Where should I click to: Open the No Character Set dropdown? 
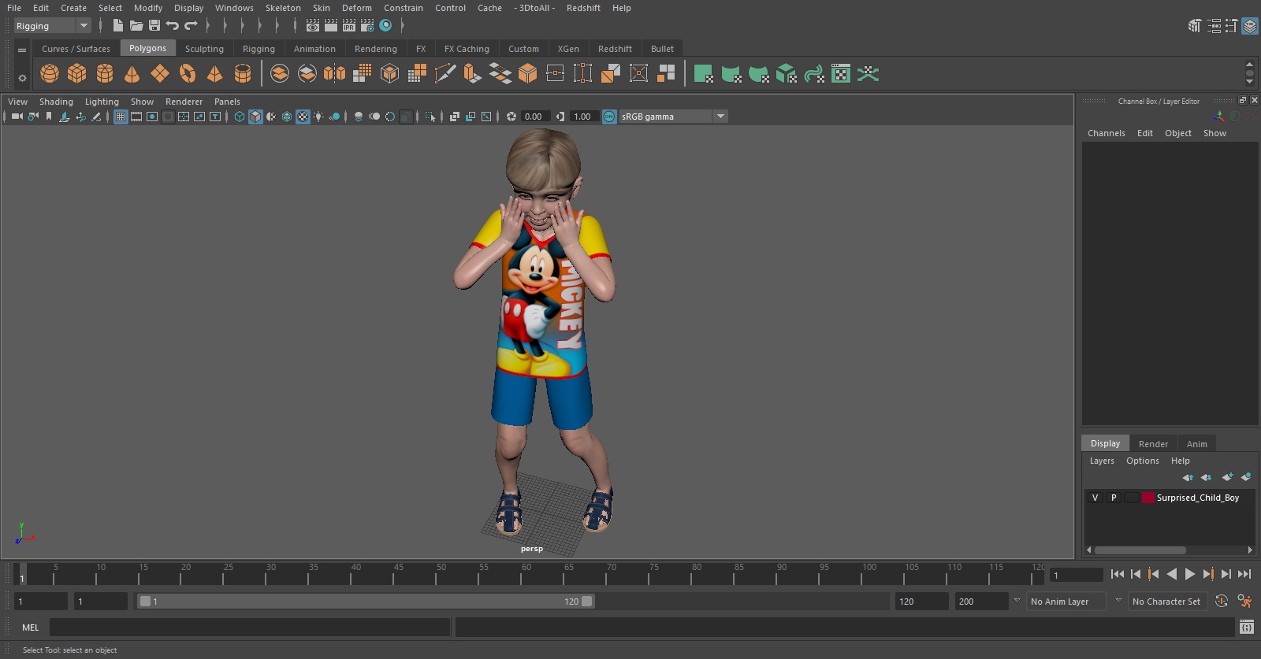(1167, 602)
